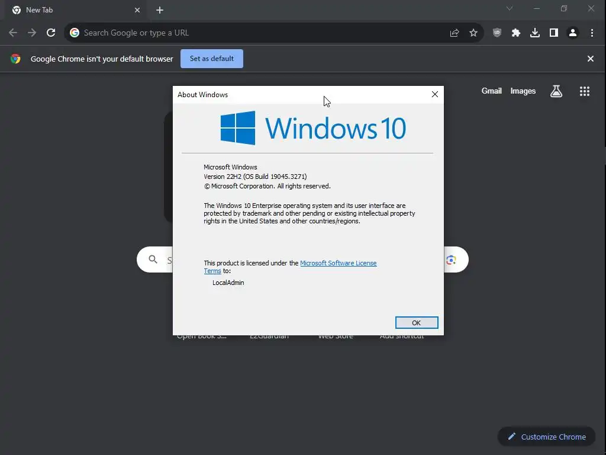Open the tab search dropdown chevron

(x=510, y=8)
